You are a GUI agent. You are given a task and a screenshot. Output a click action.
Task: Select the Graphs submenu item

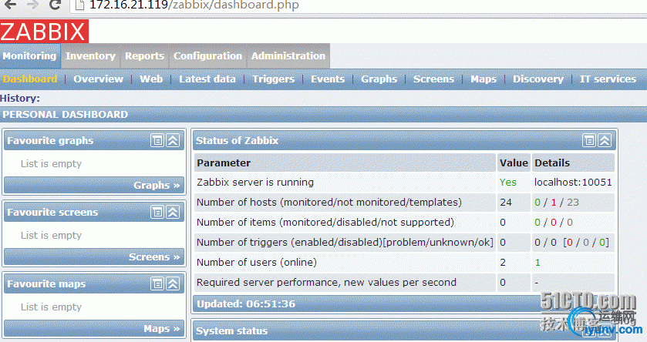pos(379,79)
